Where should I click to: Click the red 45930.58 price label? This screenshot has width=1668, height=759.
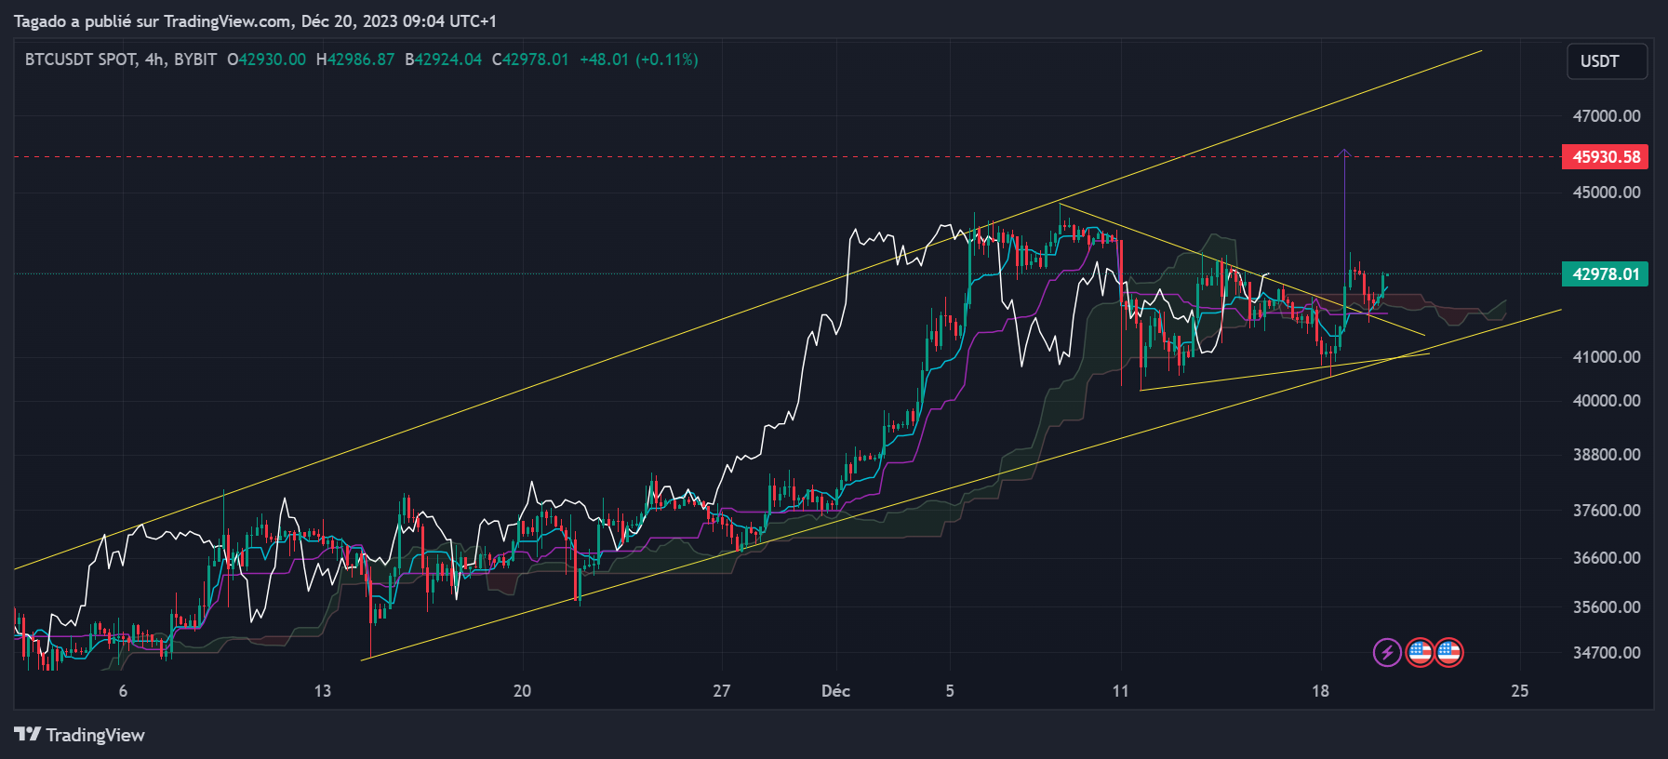1605,157
